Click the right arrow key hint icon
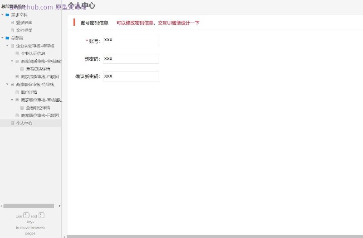 pos(41,215)
